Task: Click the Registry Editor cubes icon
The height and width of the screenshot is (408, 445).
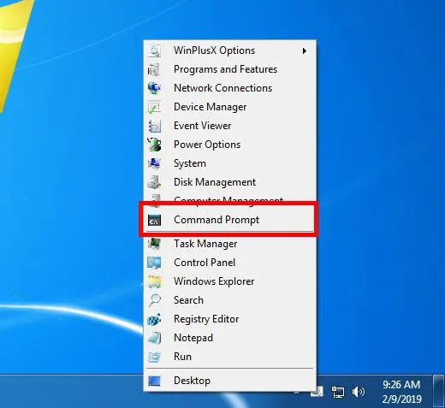Action: pyautogui.click(x=154, y=319)
